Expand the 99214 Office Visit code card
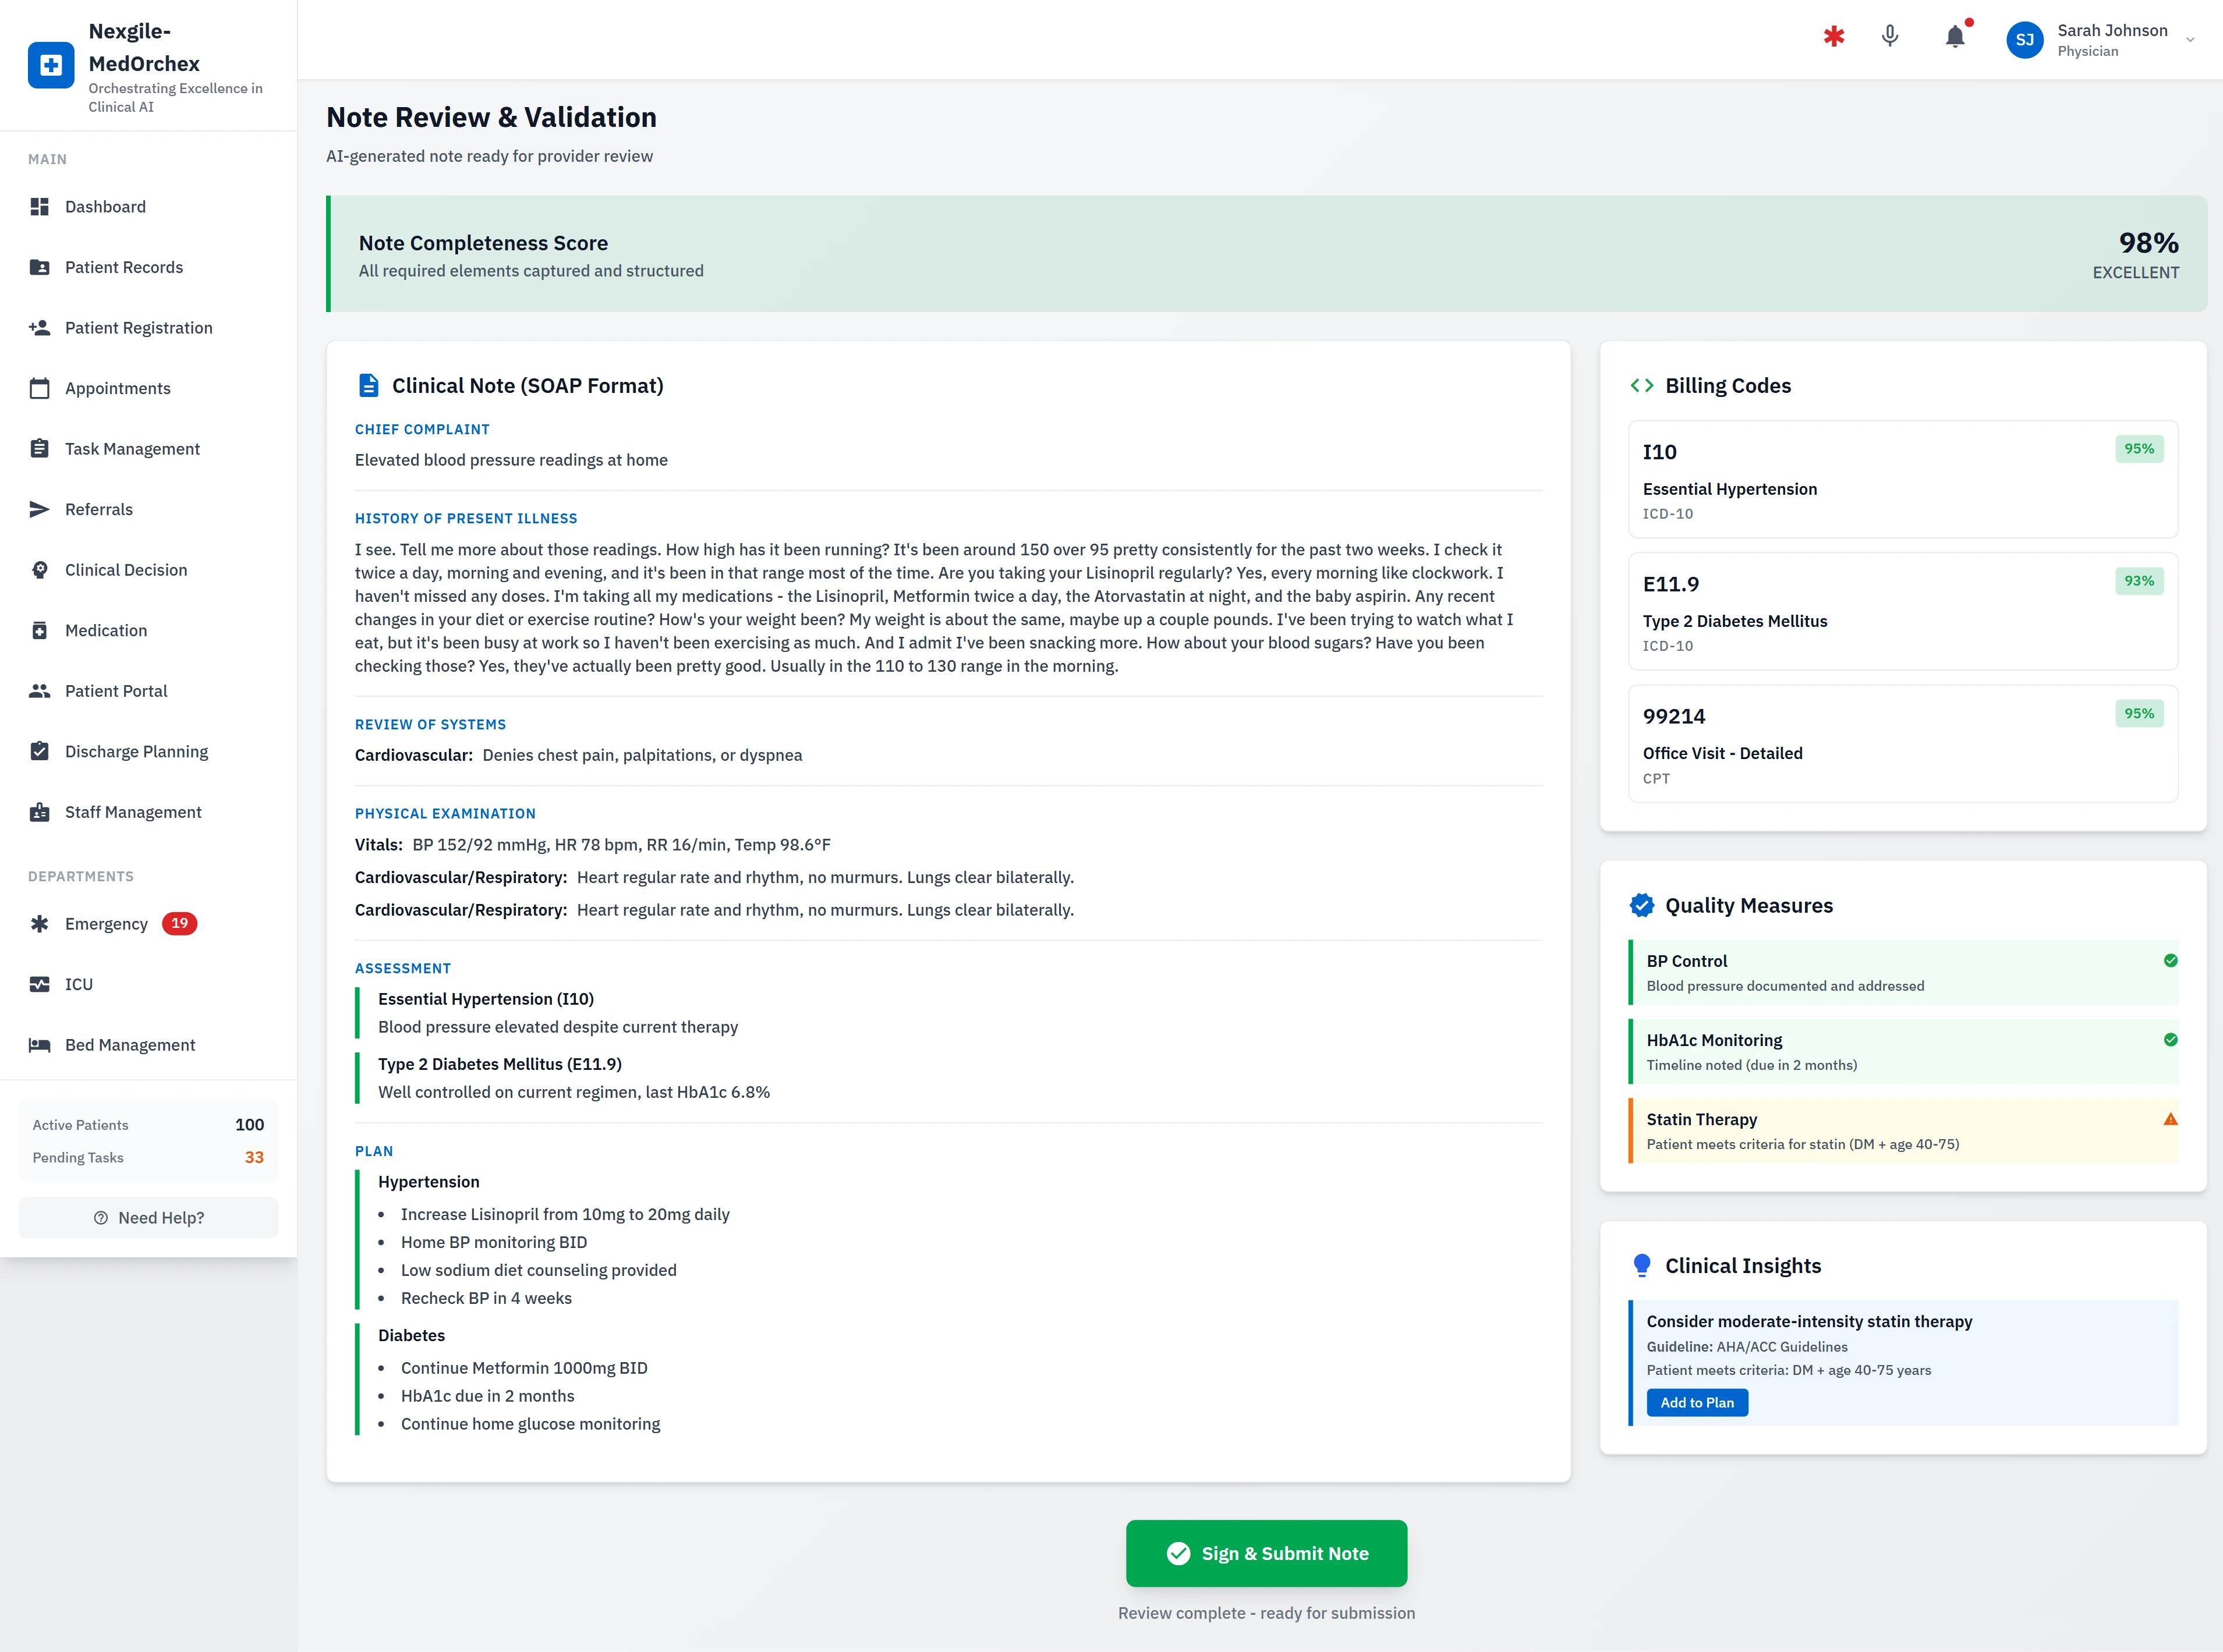 point(1902,744)
